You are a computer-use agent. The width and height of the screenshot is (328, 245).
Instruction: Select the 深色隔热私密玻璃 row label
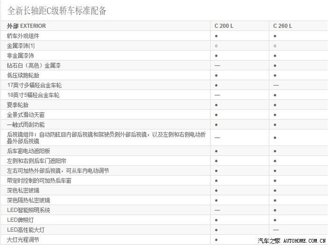[x=29, y=200]
